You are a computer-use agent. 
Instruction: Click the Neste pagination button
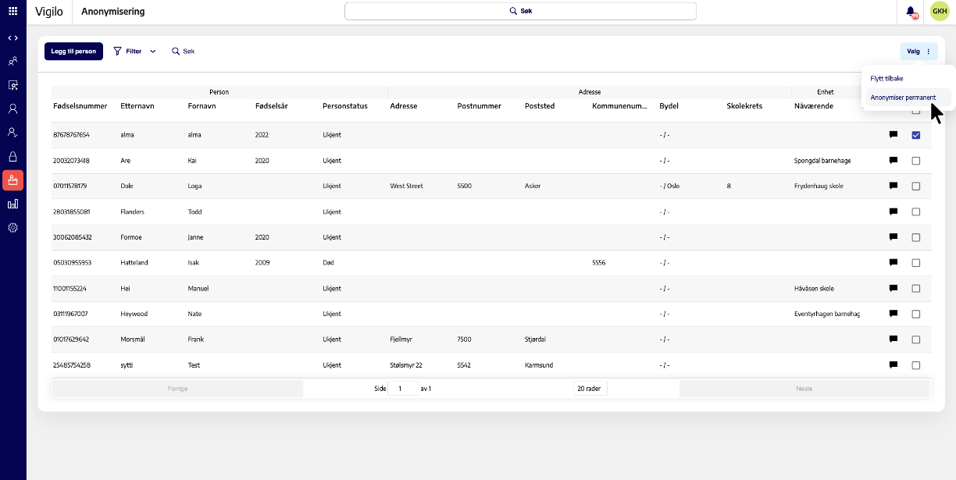[804, 388]
